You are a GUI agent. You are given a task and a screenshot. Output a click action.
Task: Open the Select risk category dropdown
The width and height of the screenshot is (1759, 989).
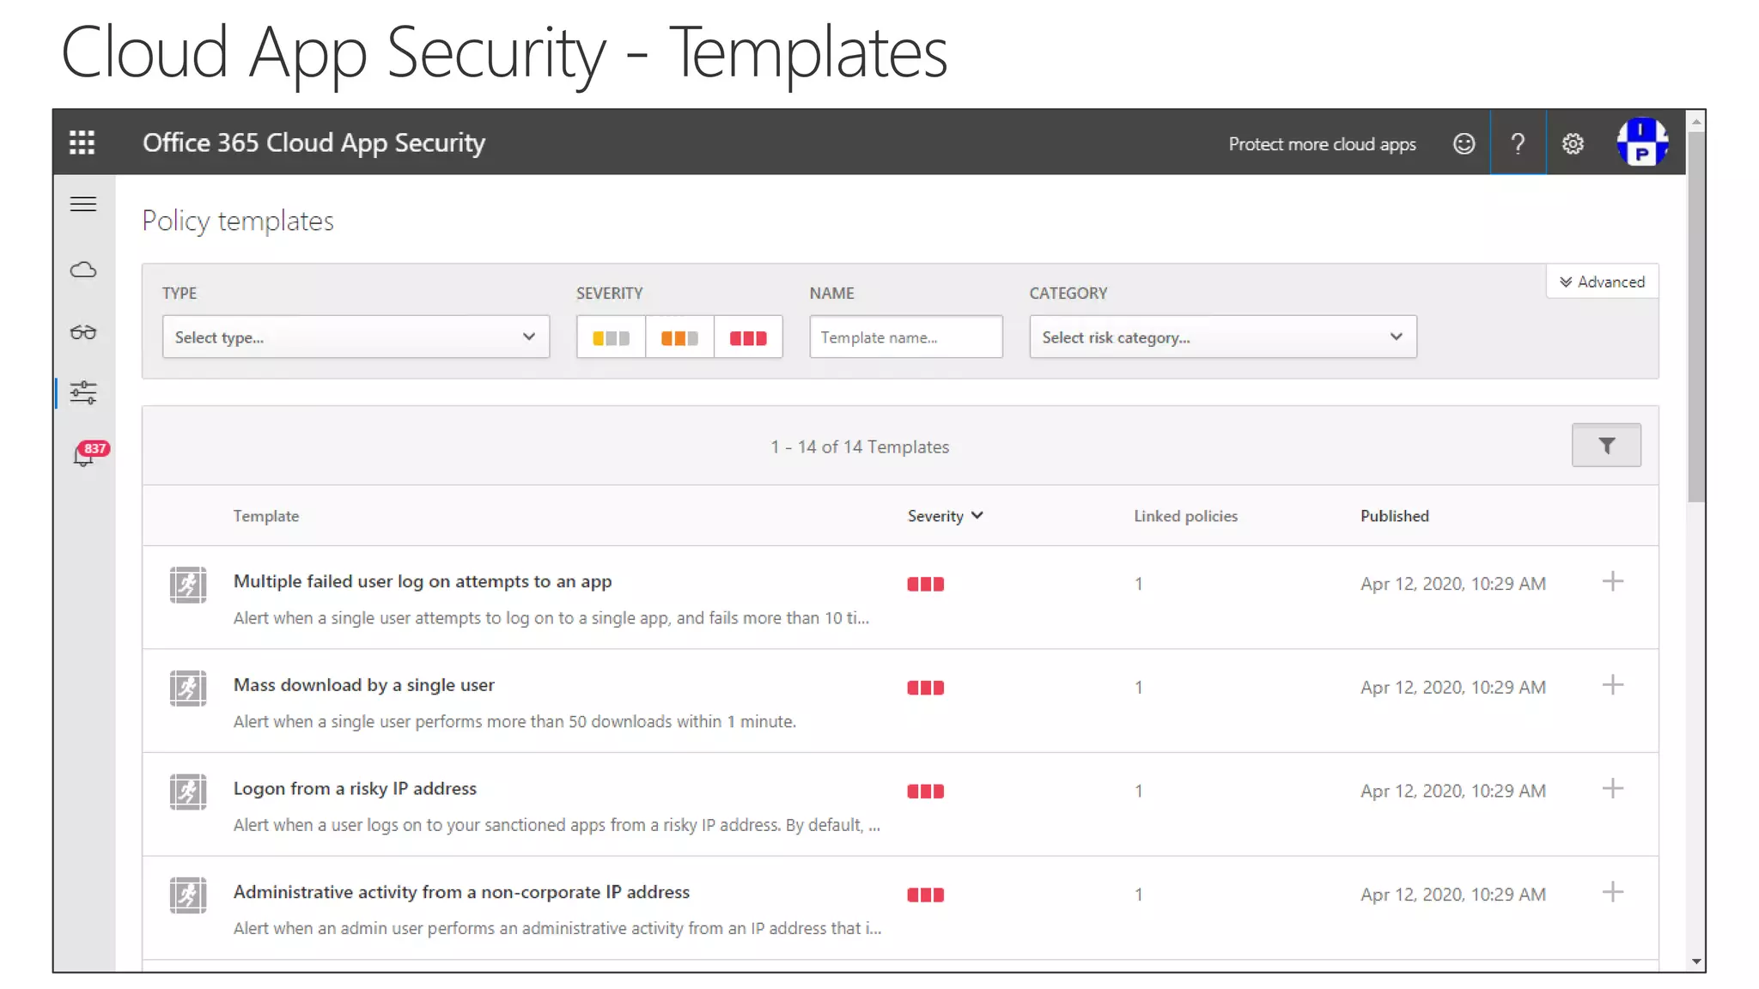click(x=1222, y=337)
